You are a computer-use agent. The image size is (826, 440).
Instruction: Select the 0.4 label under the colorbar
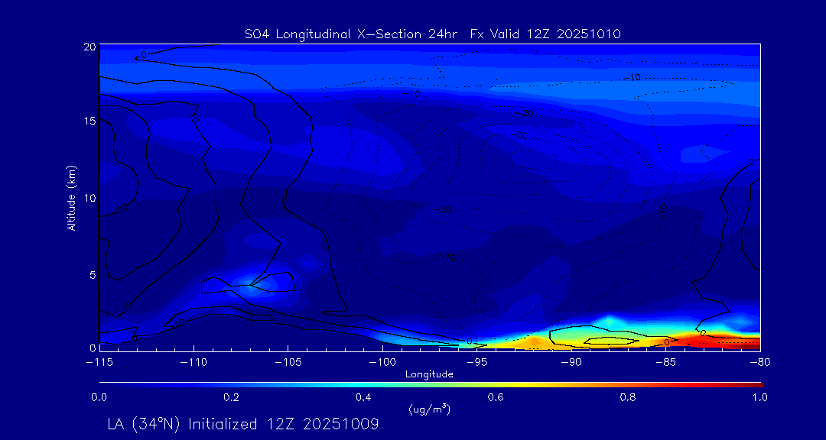[363, 397]
